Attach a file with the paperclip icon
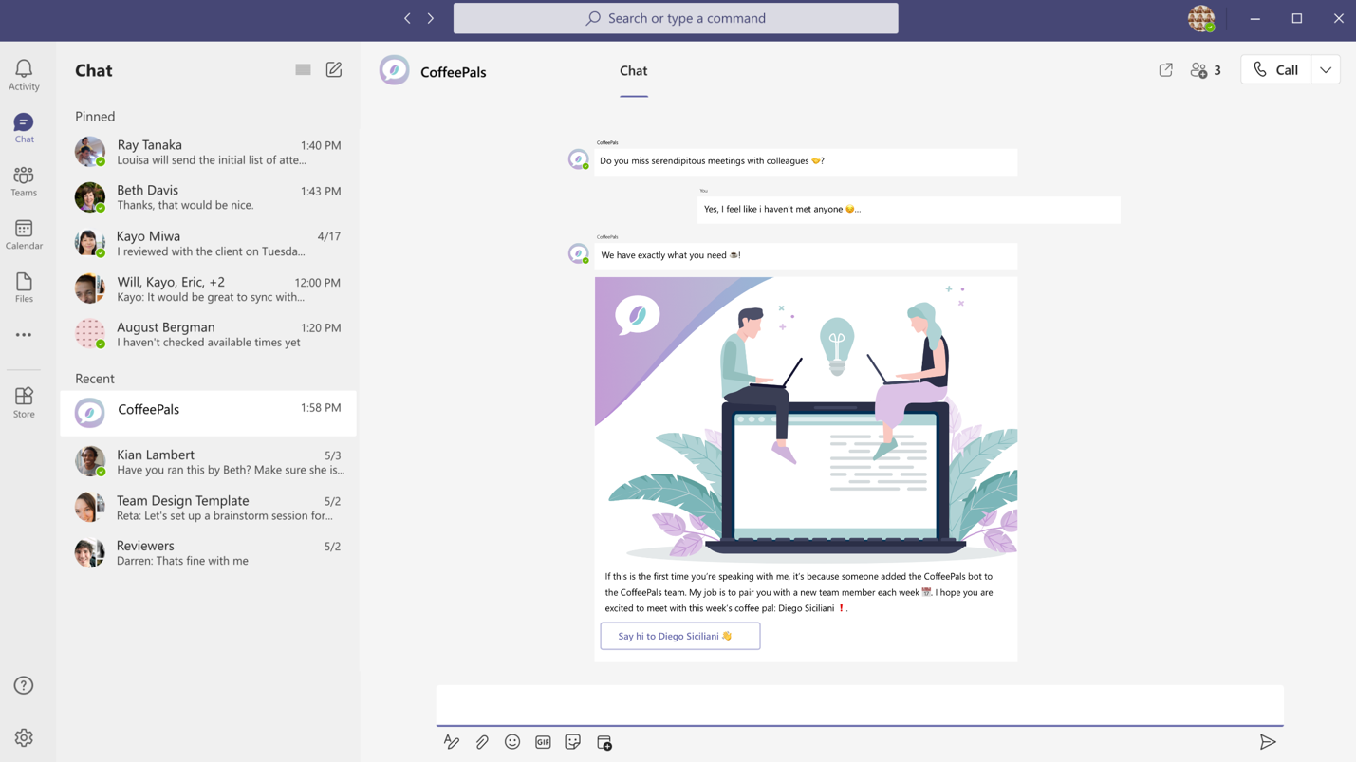 tap(482, 742)
